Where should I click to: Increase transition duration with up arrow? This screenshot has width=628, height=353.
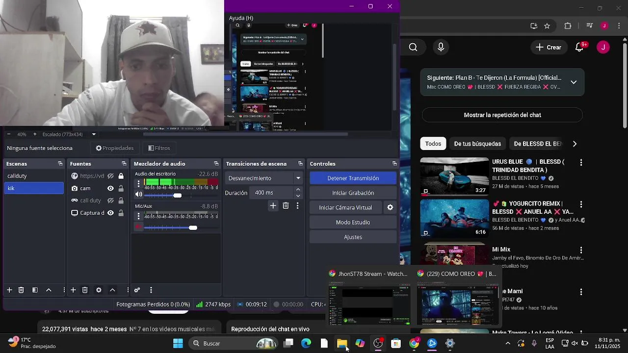pyautogui.click(x=298, y=190)
